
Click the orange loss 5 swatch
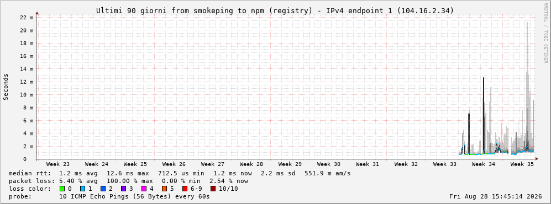click(164, 189)
